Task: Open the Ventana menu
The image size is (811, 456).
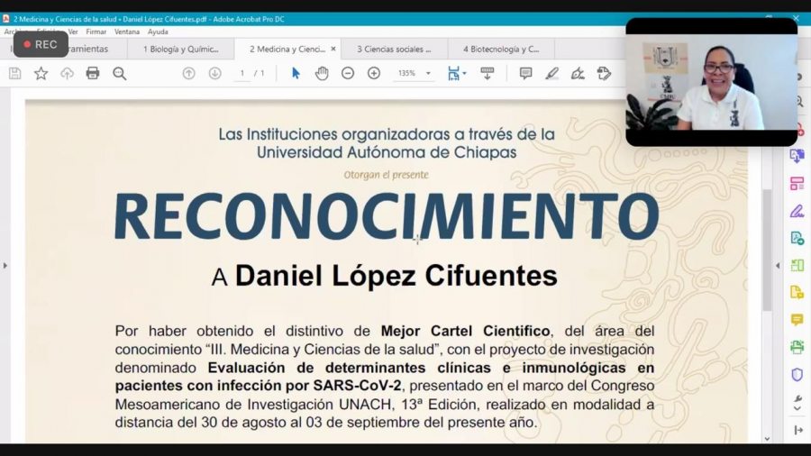Action: 127,32
